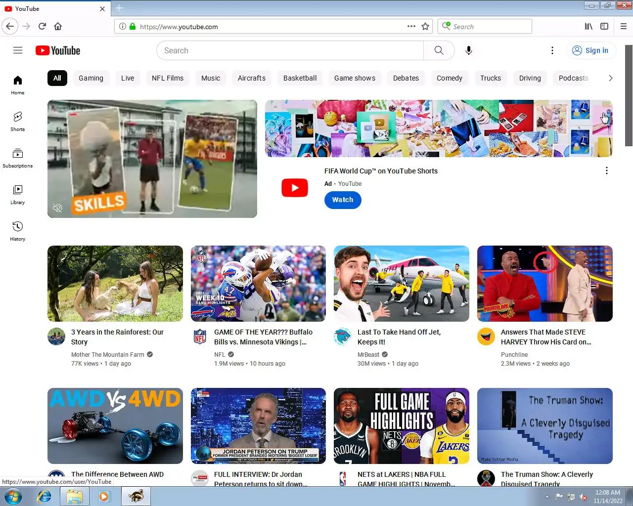633x506 pixels.
Task: Open NFL channel avatar
Action: point(200,337)
